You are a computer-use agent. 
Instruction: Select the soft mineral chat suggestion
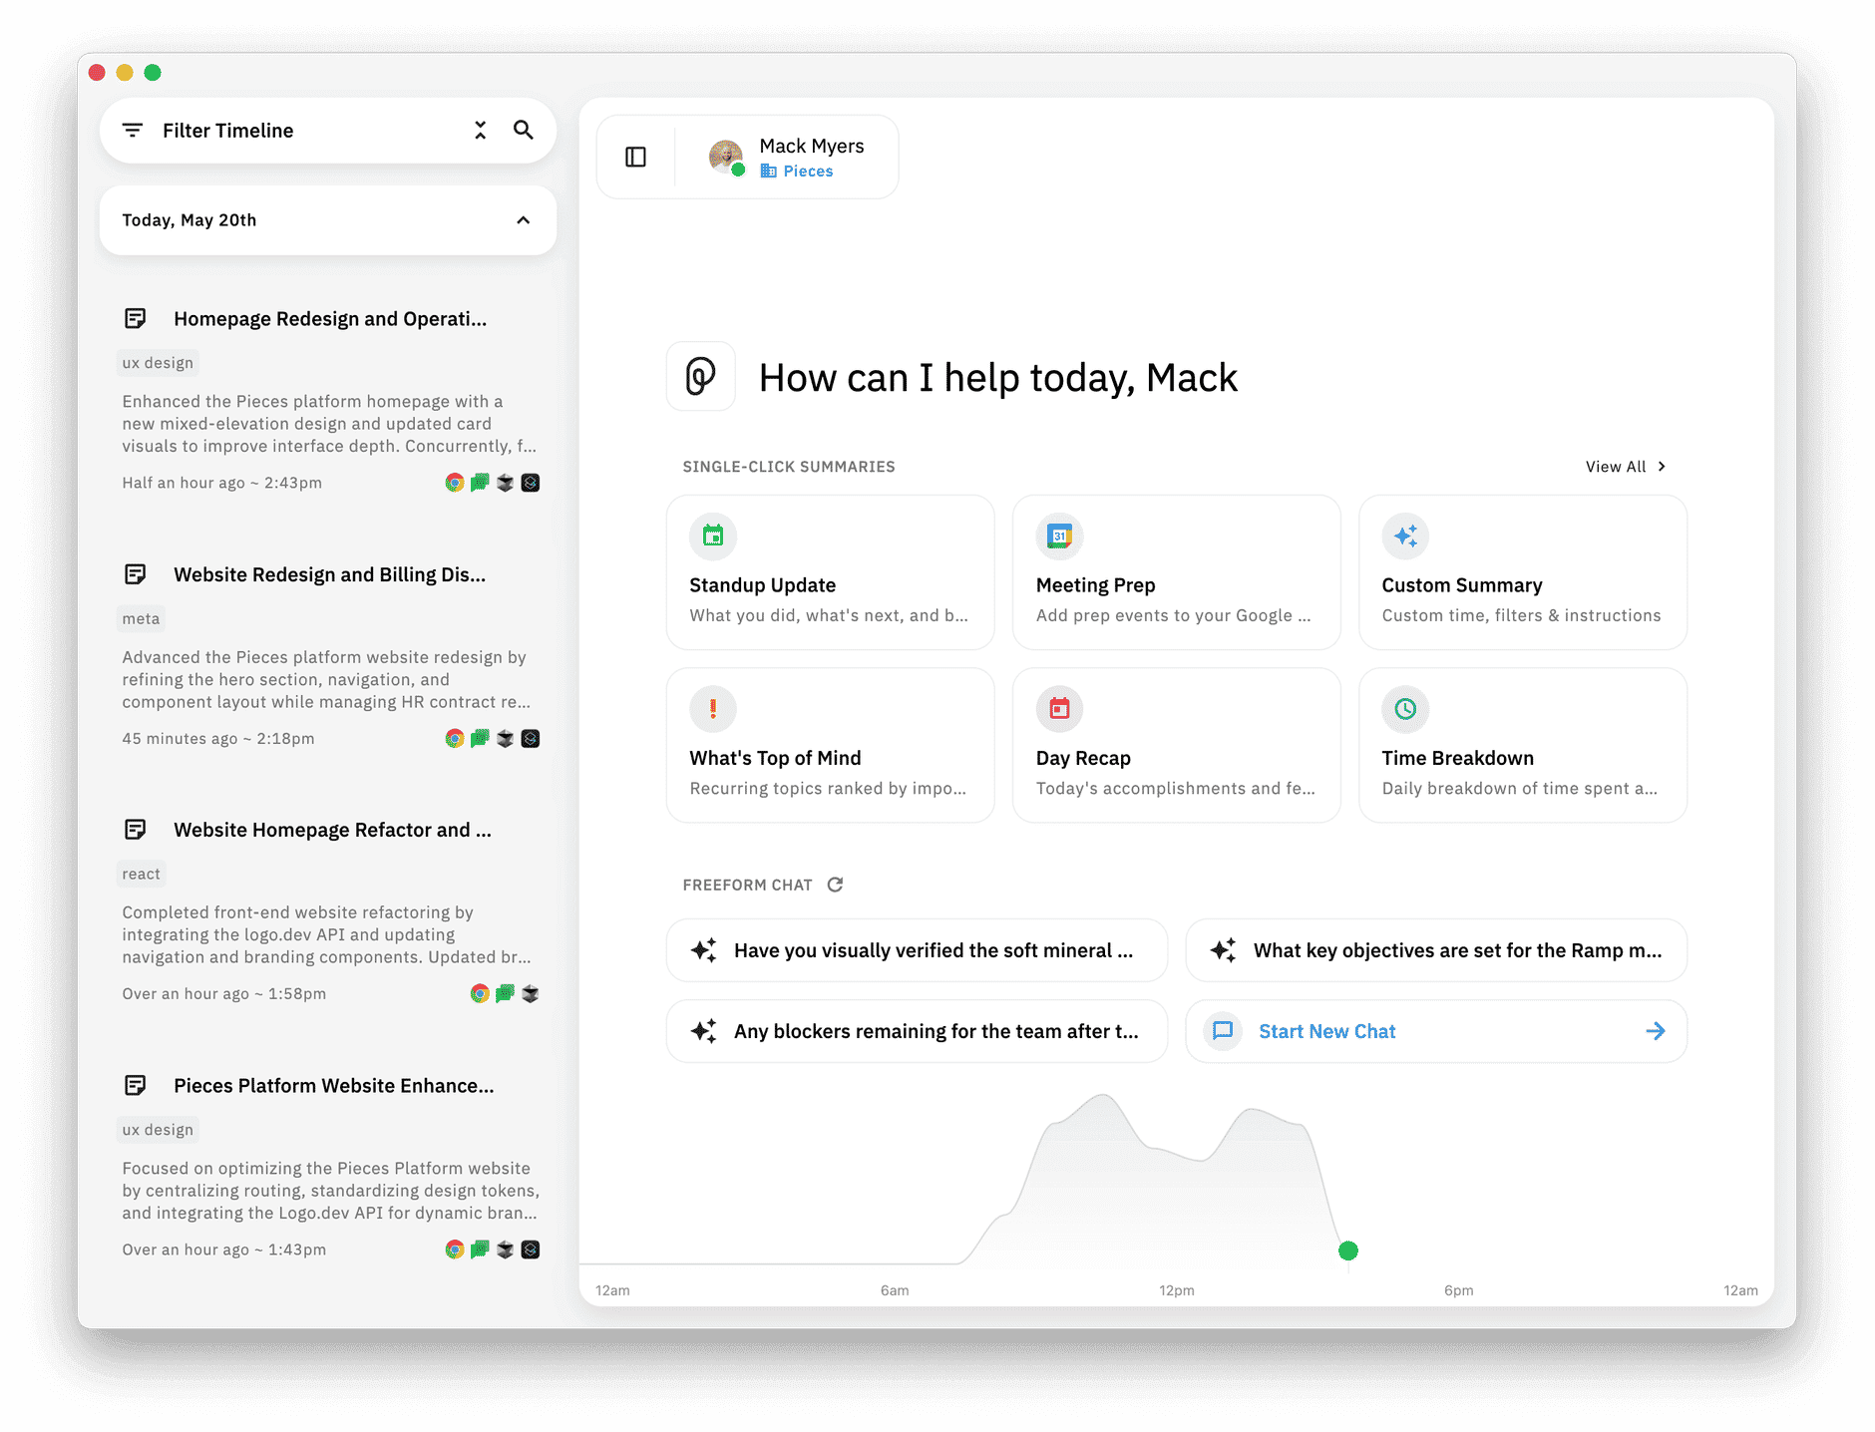pos(917,950)
